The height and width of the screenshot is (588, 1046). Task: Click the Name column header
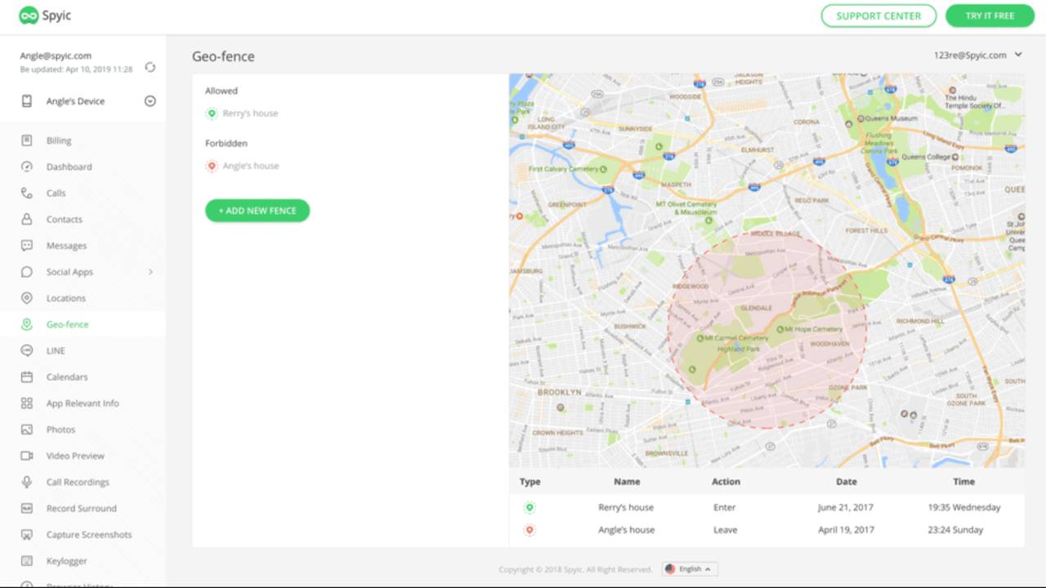click(x=627, y=482)
